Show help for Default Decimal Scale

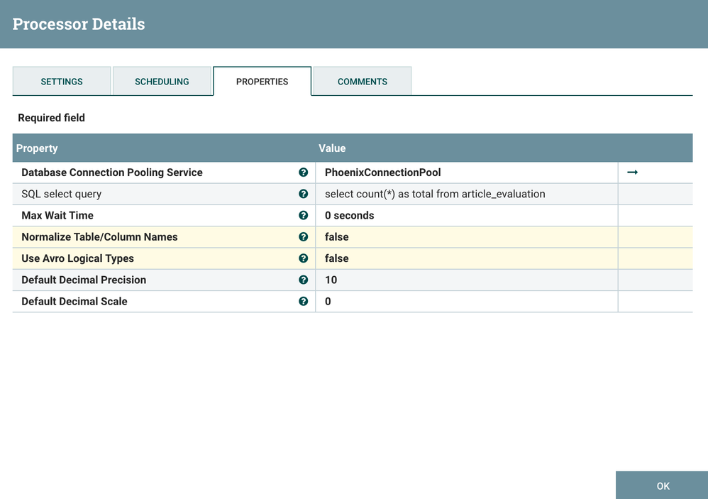[x=304, y=301]
